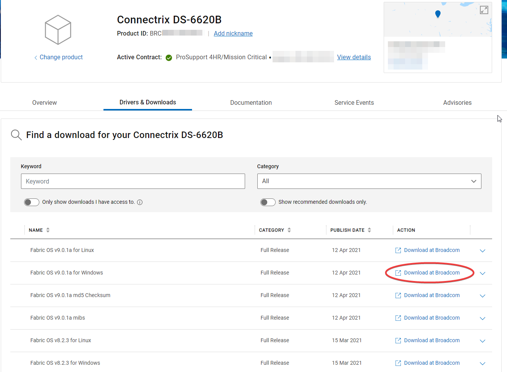This screenshot has width=507, height=372.
Task: Click the external link icon beside Fabric OS v9.0.1a Linux download
Action: (398, 250)
